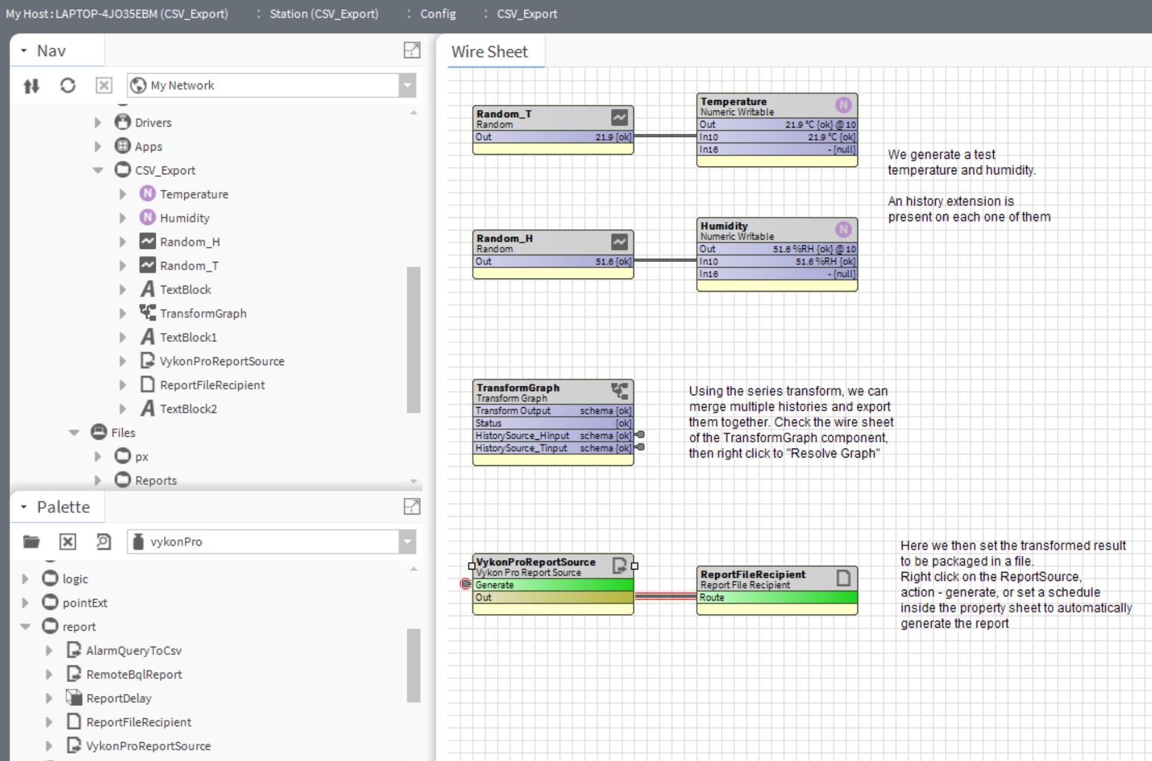Screen dimensions: 1152x761
Task: Click Config in the breadcrumb path
Action: (438, 14)
